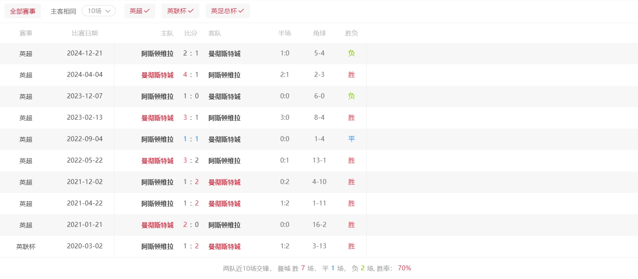Switch to the 主客相同 filter
This screenshot has height=279, width=638.
(63, 12)
